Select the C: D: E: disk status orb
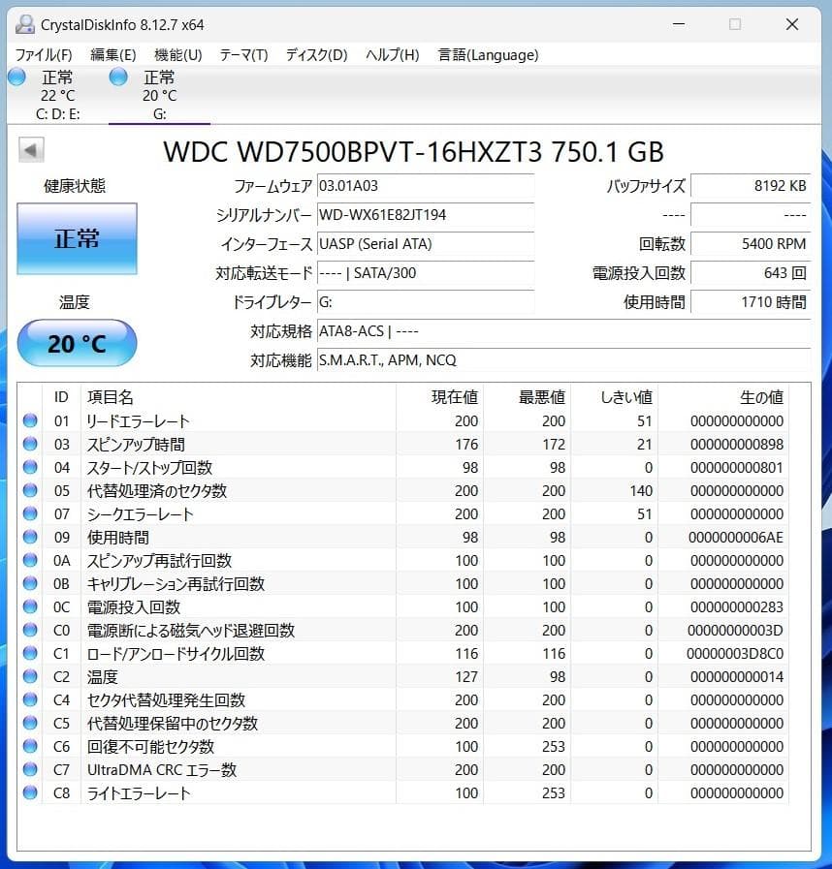832x869 pixels. click(x=17, y=78)
